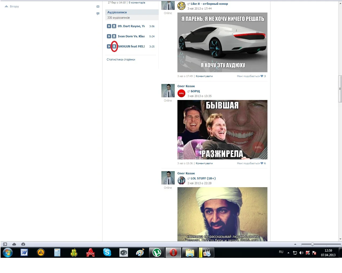Open the mail envelope icon in sidebar

tap(98, 7)
